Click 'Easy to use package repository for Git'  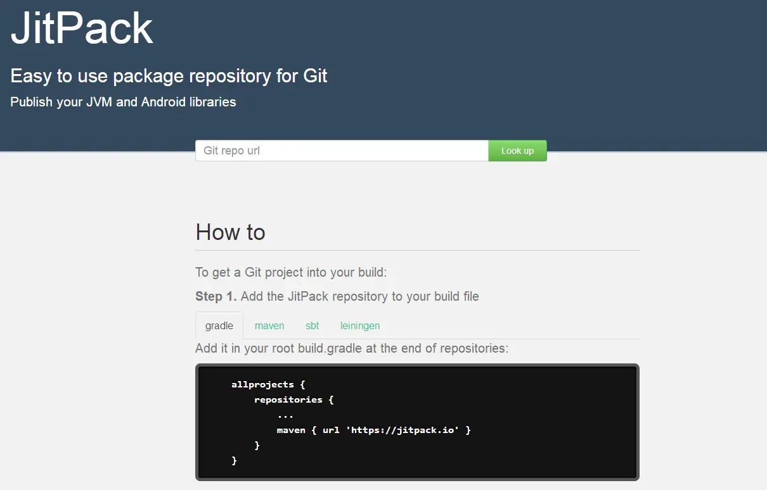169,77
